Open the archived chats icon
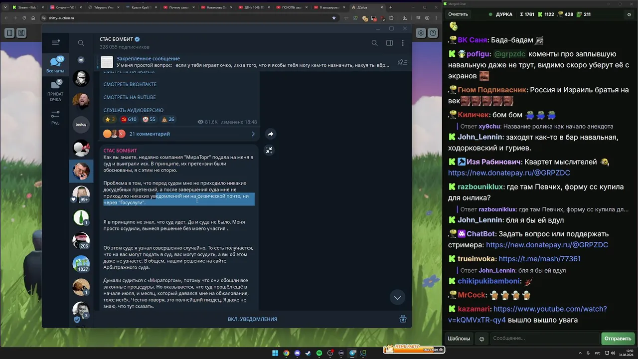The image size is (638, 359). coord(81,60)
